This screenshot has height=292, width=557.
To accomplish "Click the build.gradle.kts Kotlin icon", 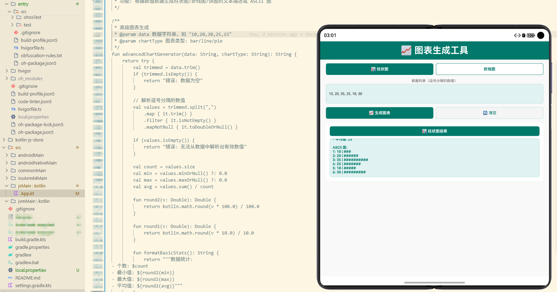I will 10,239.
